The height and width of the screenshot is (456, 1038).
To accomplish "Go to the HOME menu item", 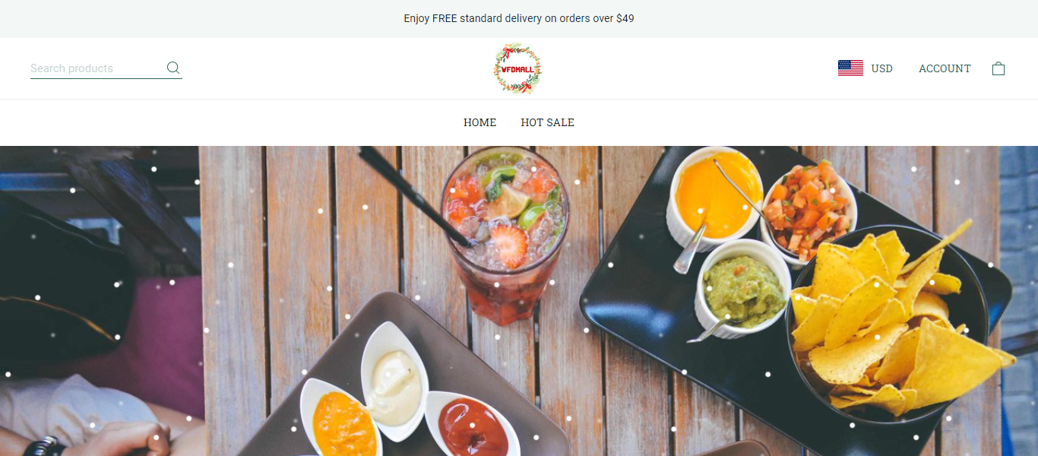I will coord(479,122).
